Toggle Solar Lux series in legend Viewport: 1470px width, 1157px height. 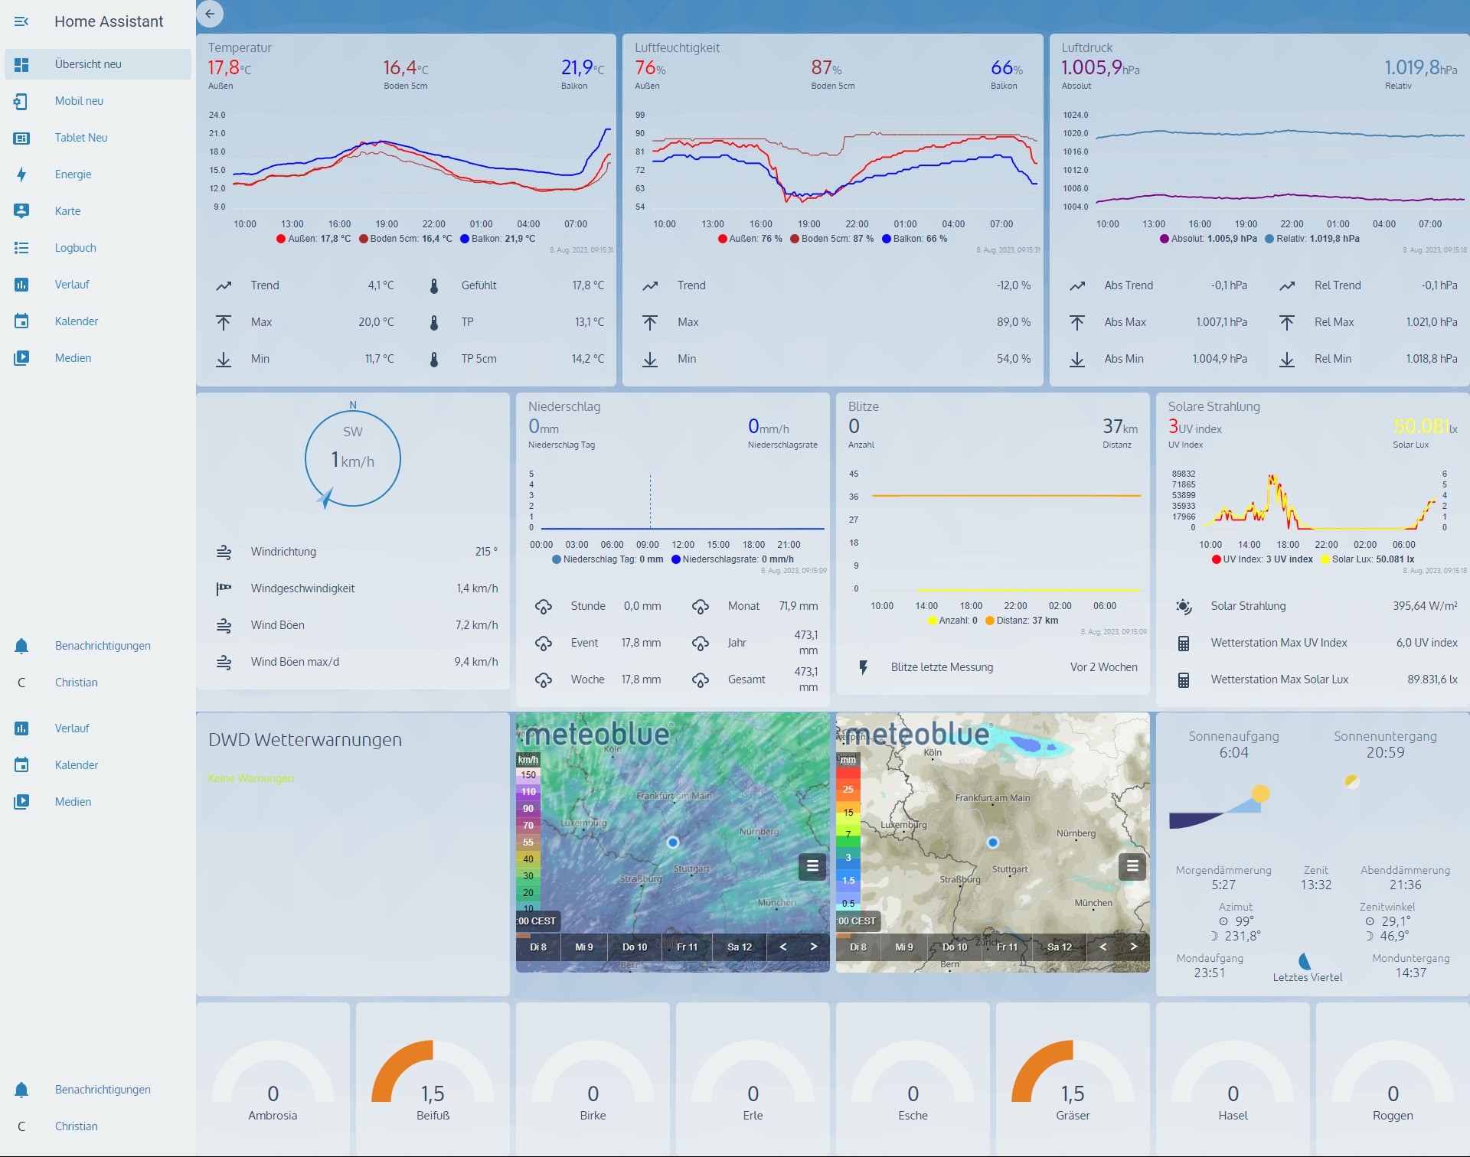1367,559
